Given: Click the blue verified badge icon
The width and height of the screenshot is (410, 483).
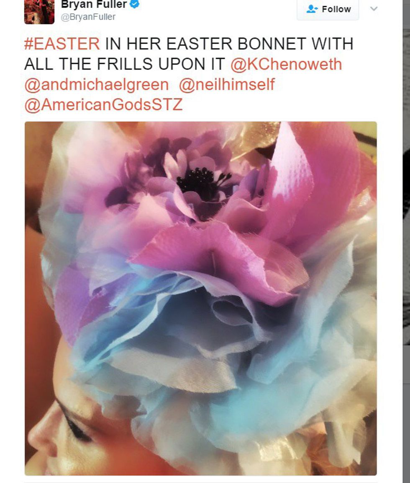Looking at the screenshot, I should (134, 4).
